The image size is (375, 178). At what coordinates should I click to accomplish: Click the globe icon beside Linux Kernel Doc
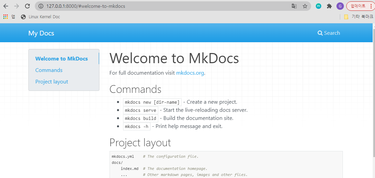23,17
